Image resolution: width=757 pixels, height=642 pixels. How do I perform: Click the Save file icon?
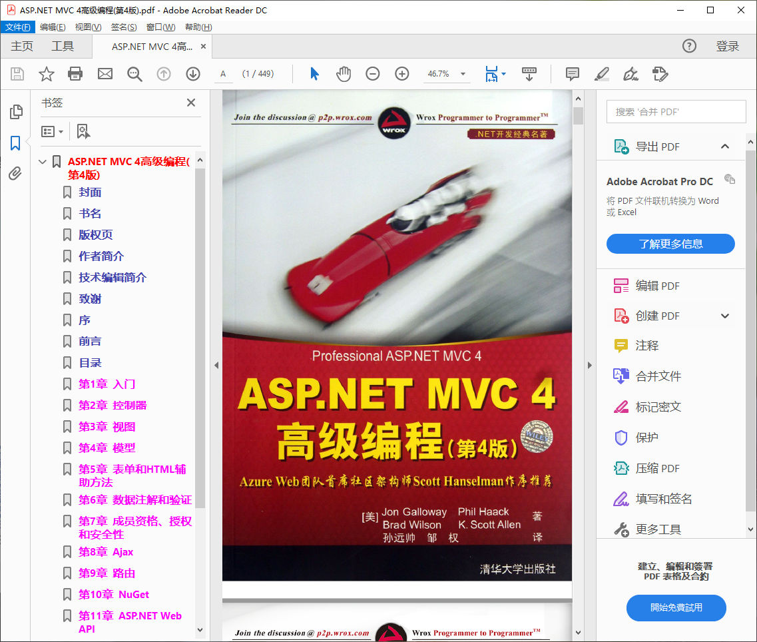coord(17,74)
